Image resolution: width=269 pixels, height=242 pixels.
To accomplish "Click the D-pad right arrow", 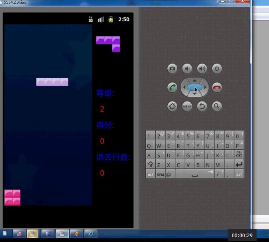I will pyautogui.click(x=205, y=87).
